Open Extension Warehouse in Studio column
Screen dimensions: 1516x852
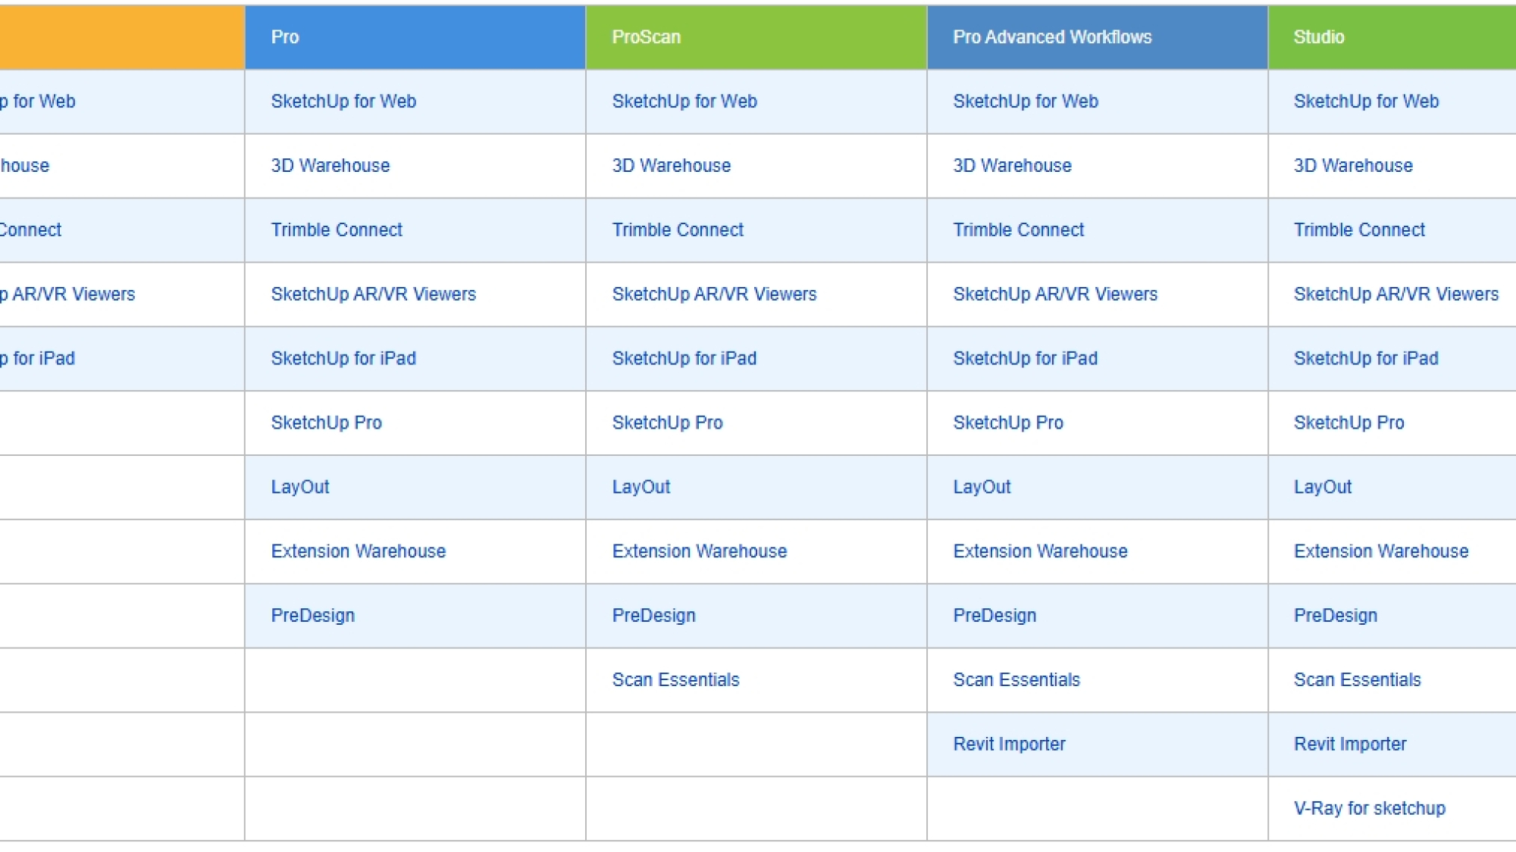[x=1380, y=551]
